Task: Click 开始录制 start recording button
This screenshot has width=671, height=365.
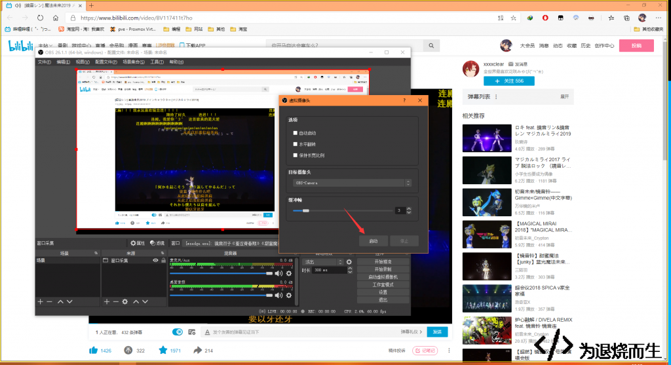Action: tap(383, 269)
